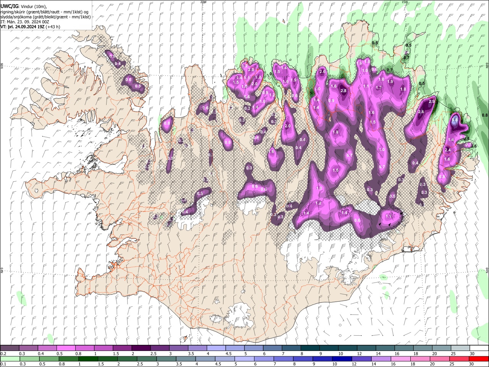Select the "2.9" snowfall value on the map
Screen dimensions: 489x367
pyautogui.click(x=432, y=102)
